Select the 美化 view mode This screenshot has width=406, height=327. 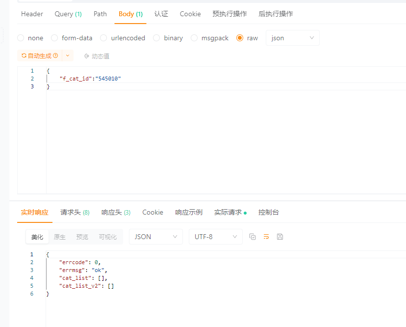[37, 237]
